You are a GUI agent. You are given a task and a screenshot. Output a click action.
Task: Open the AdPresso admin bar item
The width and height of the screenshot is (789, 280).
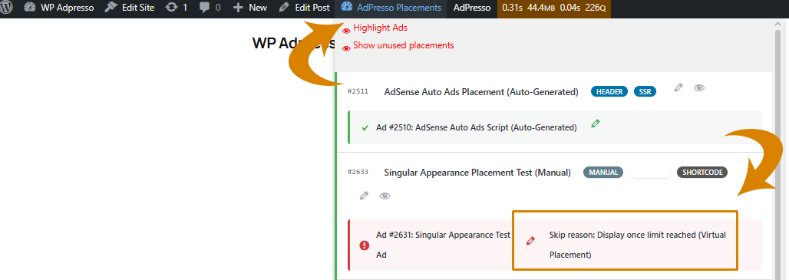[472, 8]
